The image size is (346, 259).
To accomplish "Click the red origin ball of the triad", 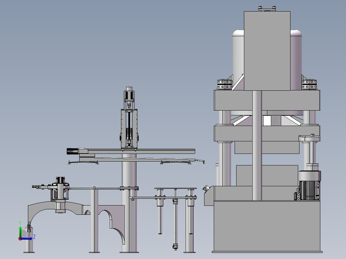I will [20, 239].
